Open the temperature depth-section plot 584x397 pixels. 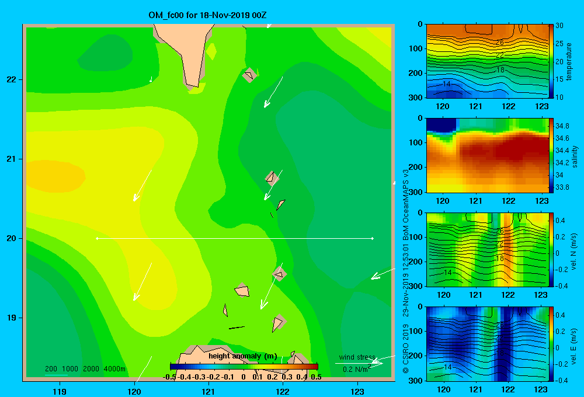487,61
